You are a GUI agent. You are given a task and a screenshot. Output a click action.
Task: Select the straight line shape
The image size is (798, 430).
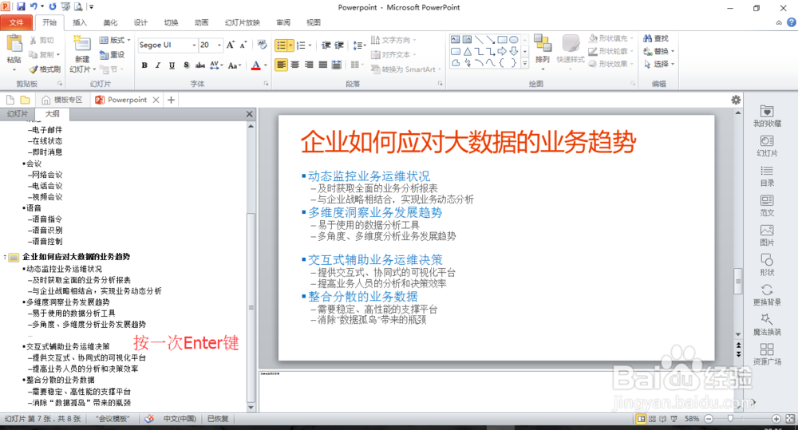coord(479,39)
